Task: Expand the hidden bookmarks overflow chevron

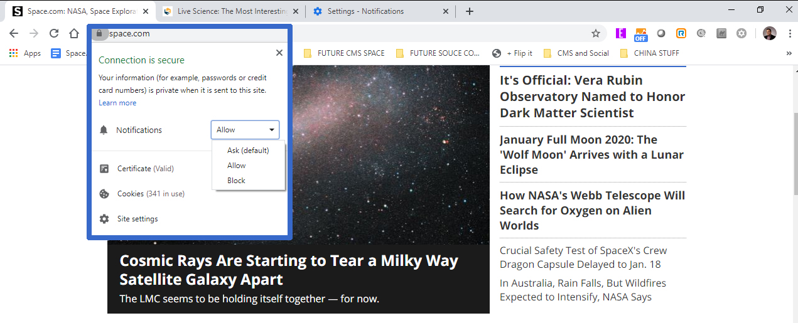Action: [x=789, y=53]
